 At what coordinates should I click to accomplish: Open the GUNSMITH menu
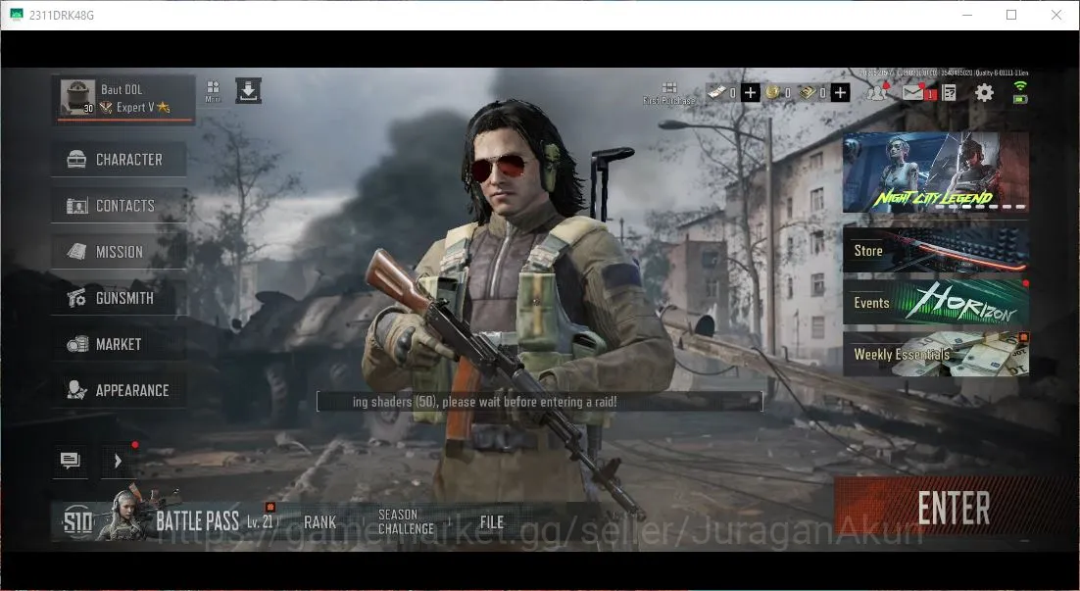[119, 298]
